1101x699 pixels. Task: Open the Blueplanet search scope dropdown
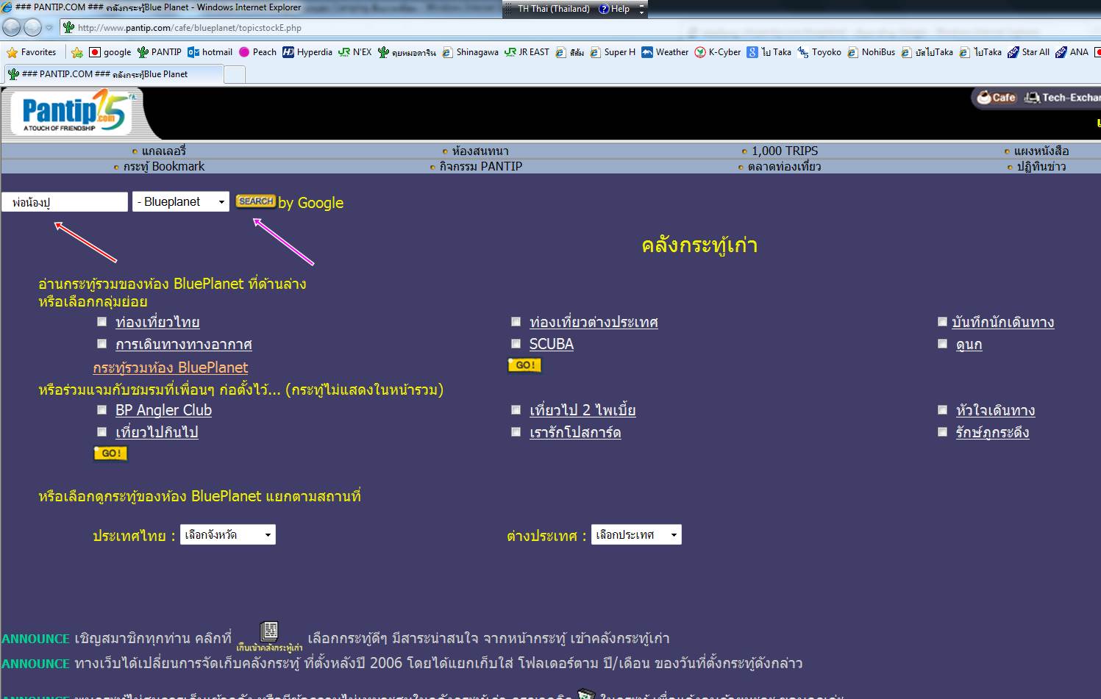[181, 201]
